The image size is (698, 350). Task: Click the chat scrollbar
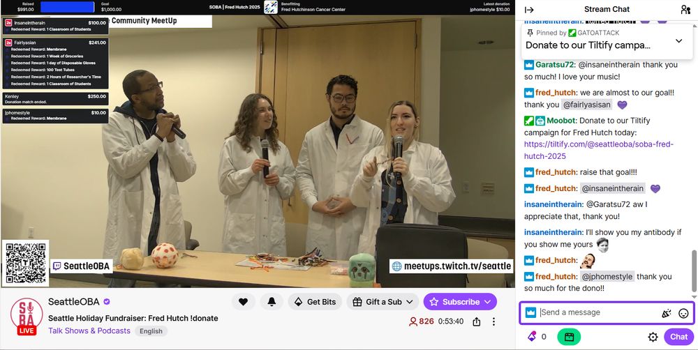[x=693, y=271]
